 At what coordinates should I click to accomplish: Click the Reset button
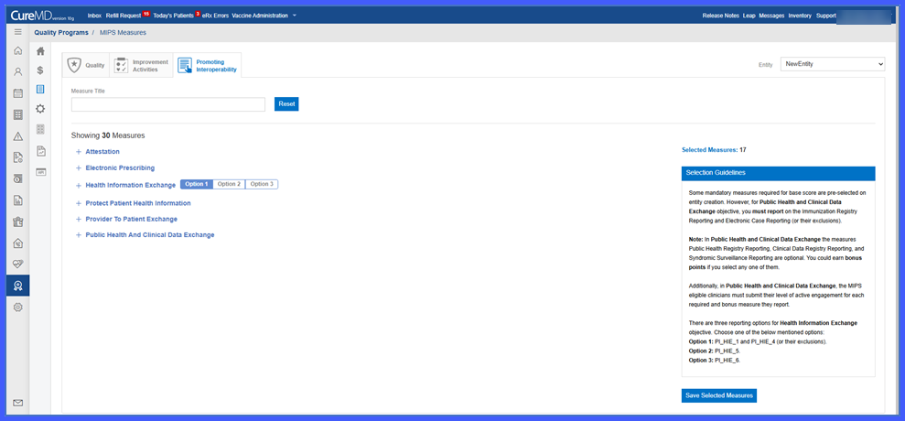[286, 104]
